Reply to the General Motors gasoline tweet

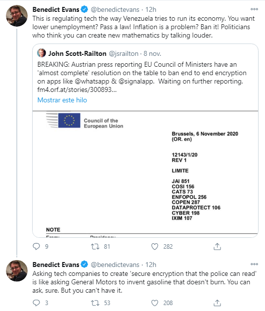click(x=36, y=303)
